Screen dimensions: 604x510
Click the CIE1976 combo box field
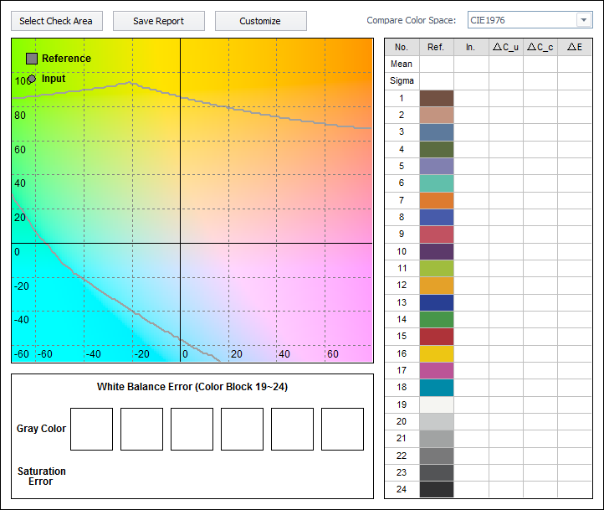point(520,20)
